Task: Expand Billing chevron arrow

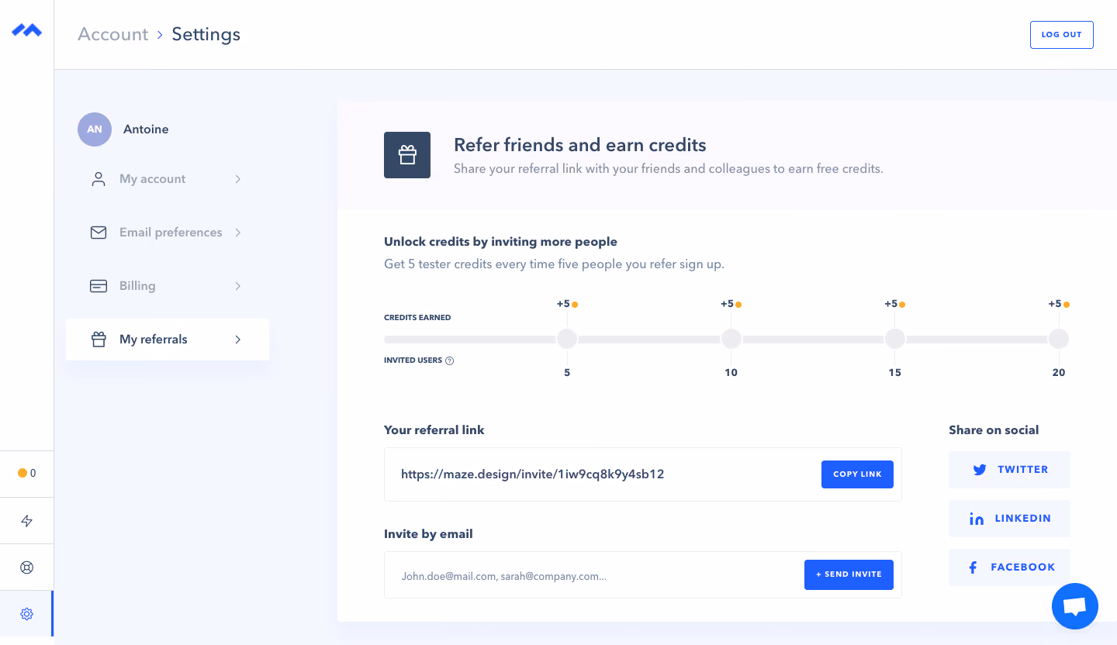Action: [238, 286]
